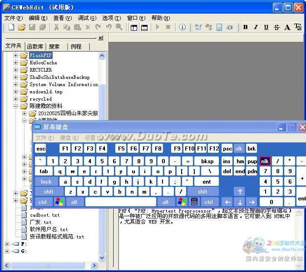Image resolution: width=306 pixels, height=272 pixels.
Task: Expand the FlashFXP folder
Action: [15, 55]
